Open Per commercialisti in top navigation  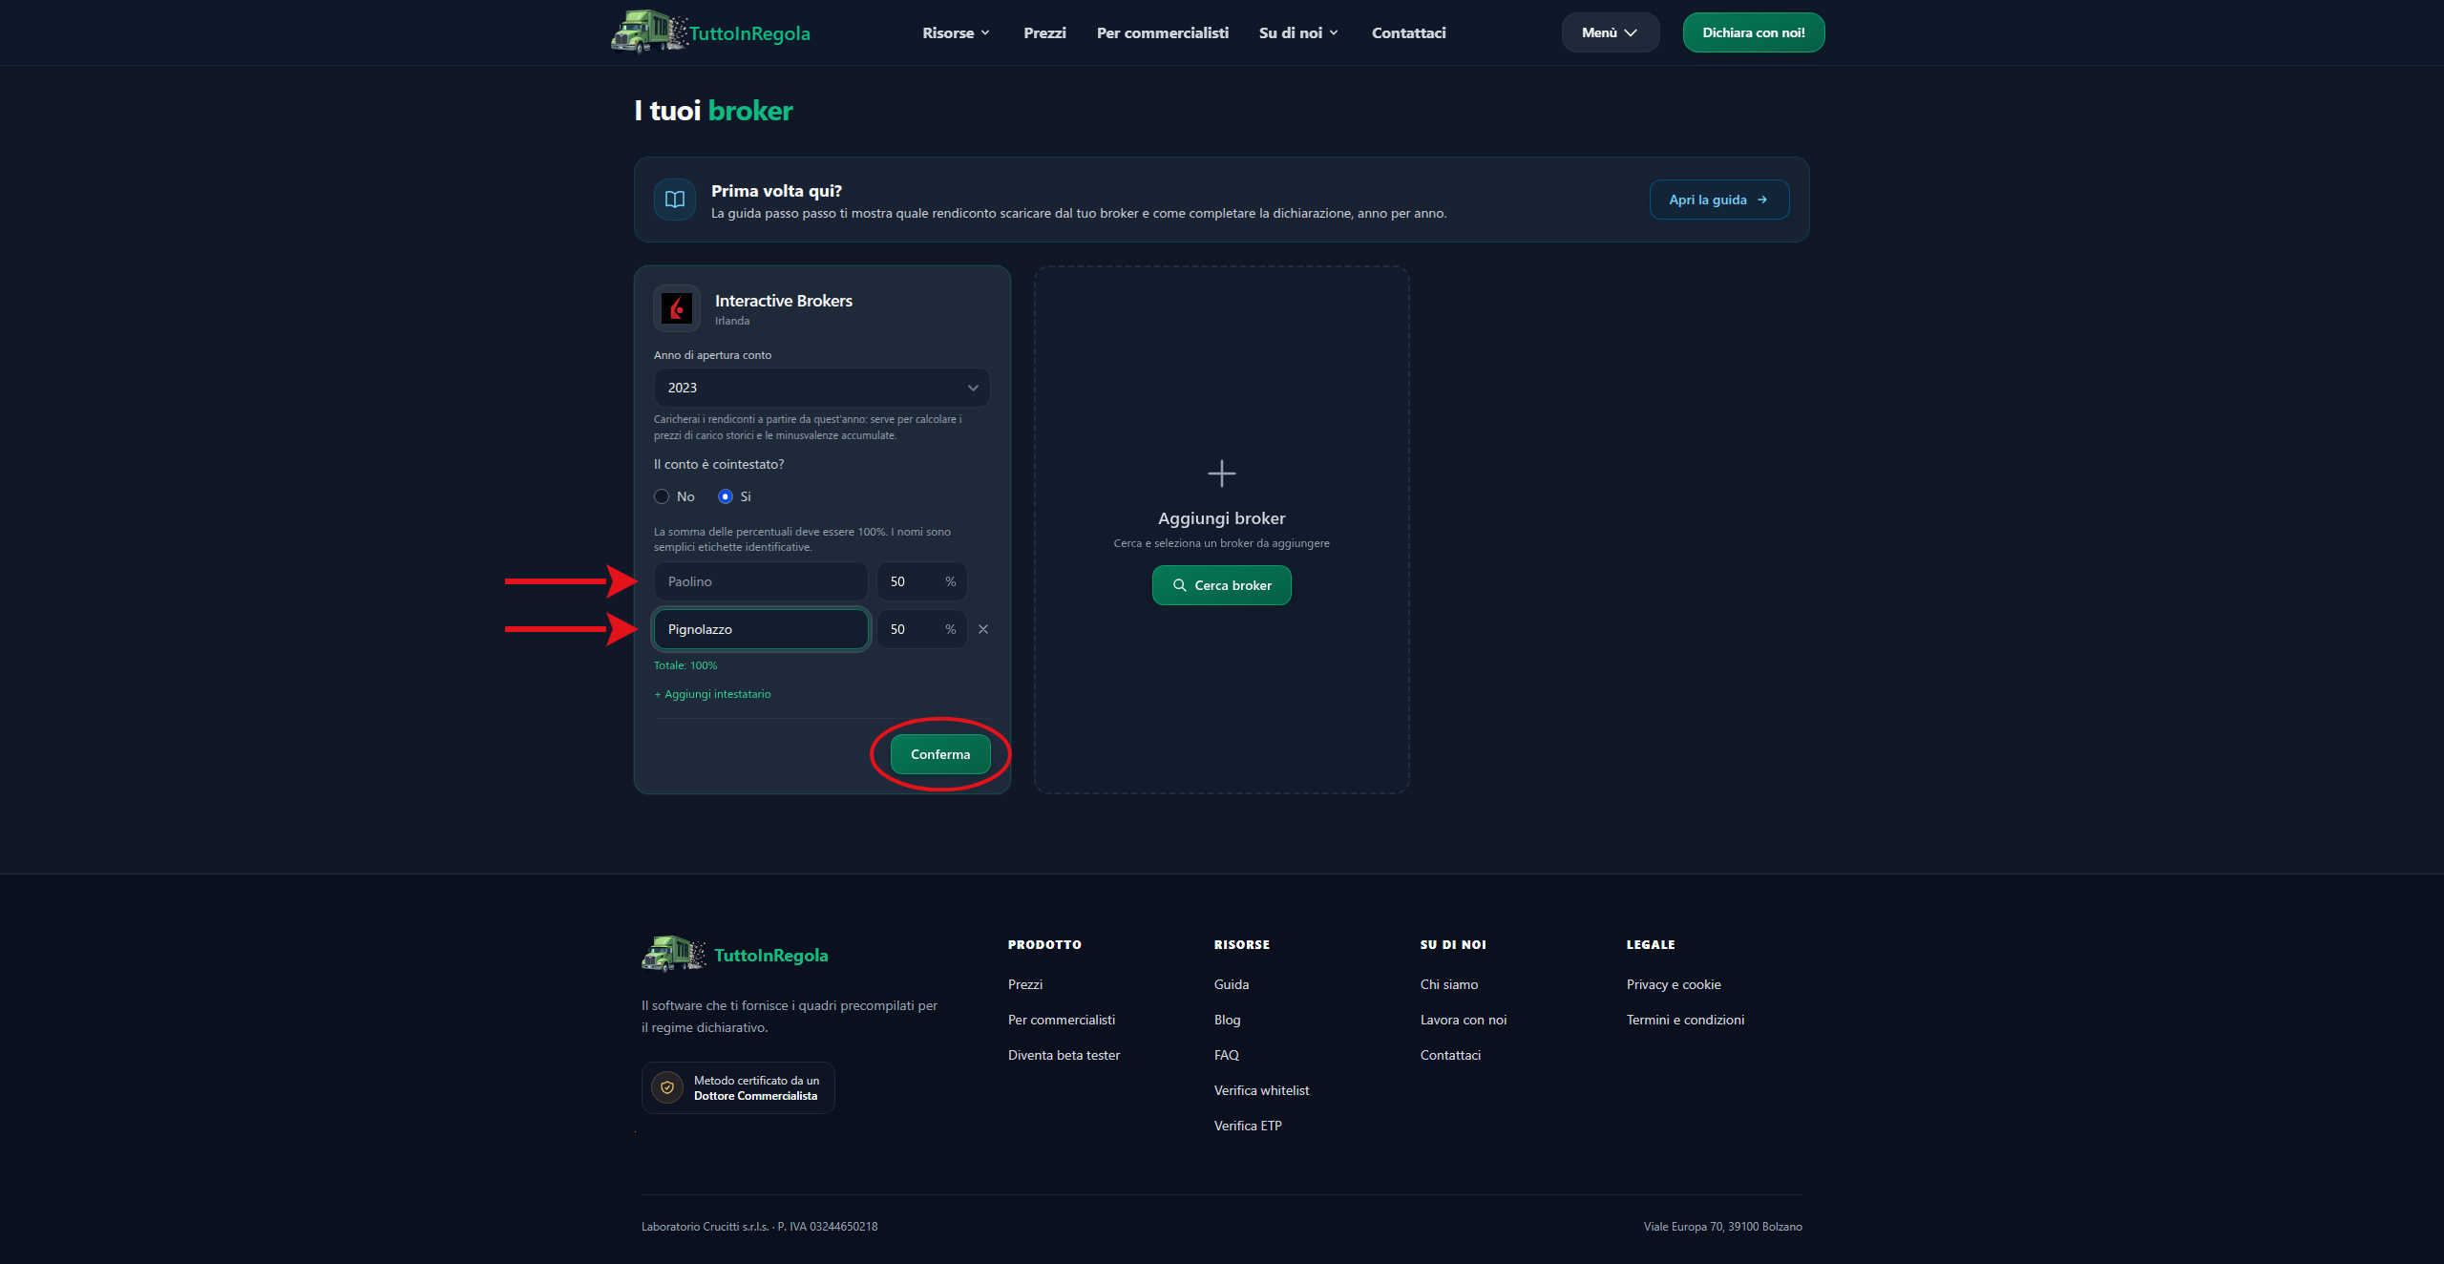[1162, 32]
